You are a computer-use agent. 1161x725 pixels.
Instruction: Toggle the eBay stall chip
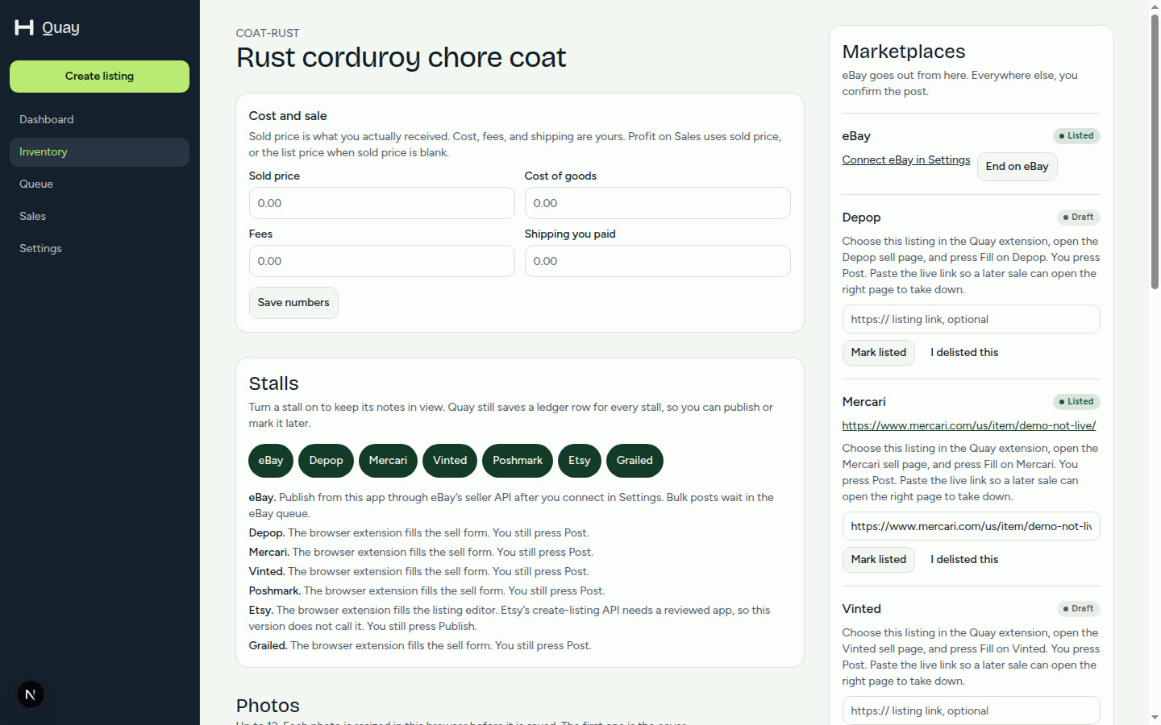pyautogui.click(x=271, y=461)
